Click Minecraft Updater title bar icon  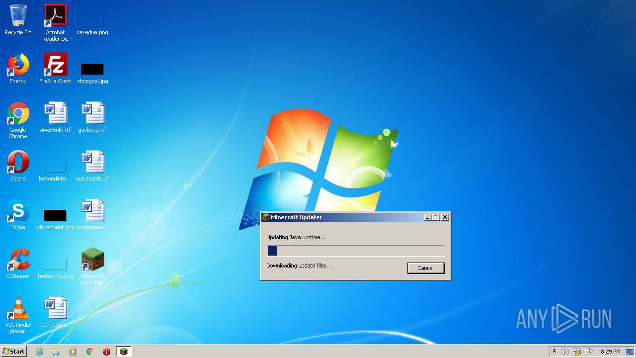pos(266,217)
